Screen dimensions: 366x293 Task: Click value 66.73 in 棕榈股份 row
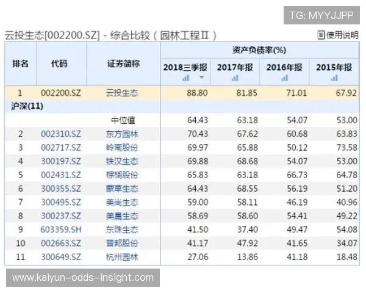[297, 175]
